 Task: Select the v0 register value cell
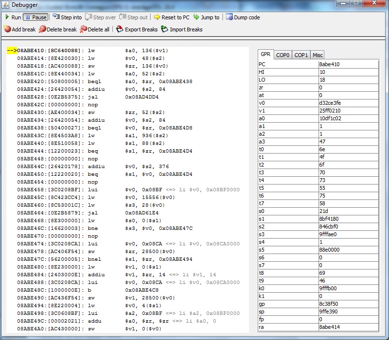348,103
